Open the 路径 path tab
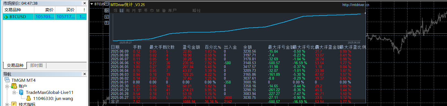This screenshot has width=447, height=106. coord(197,10)
